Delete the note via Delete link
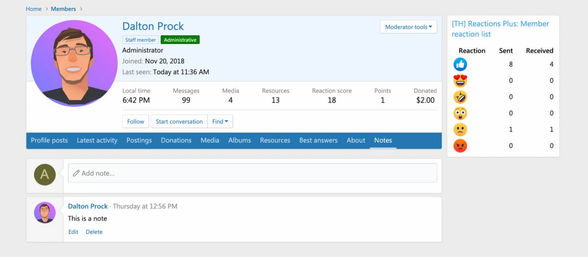 click(94, 232)
